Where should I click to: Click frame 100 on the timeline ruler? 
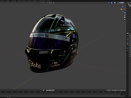coord(35,92)
